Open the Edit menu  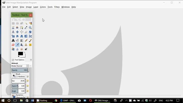click(x=9, y=7)
